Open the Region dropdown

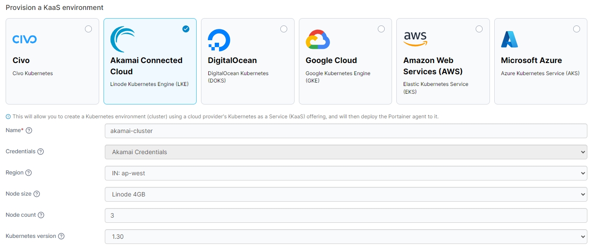345,173
